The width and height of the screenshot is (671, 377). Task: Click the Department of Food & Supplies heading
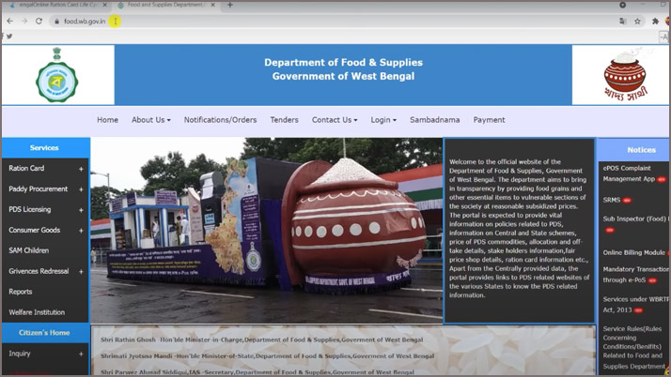coord(343,62)
